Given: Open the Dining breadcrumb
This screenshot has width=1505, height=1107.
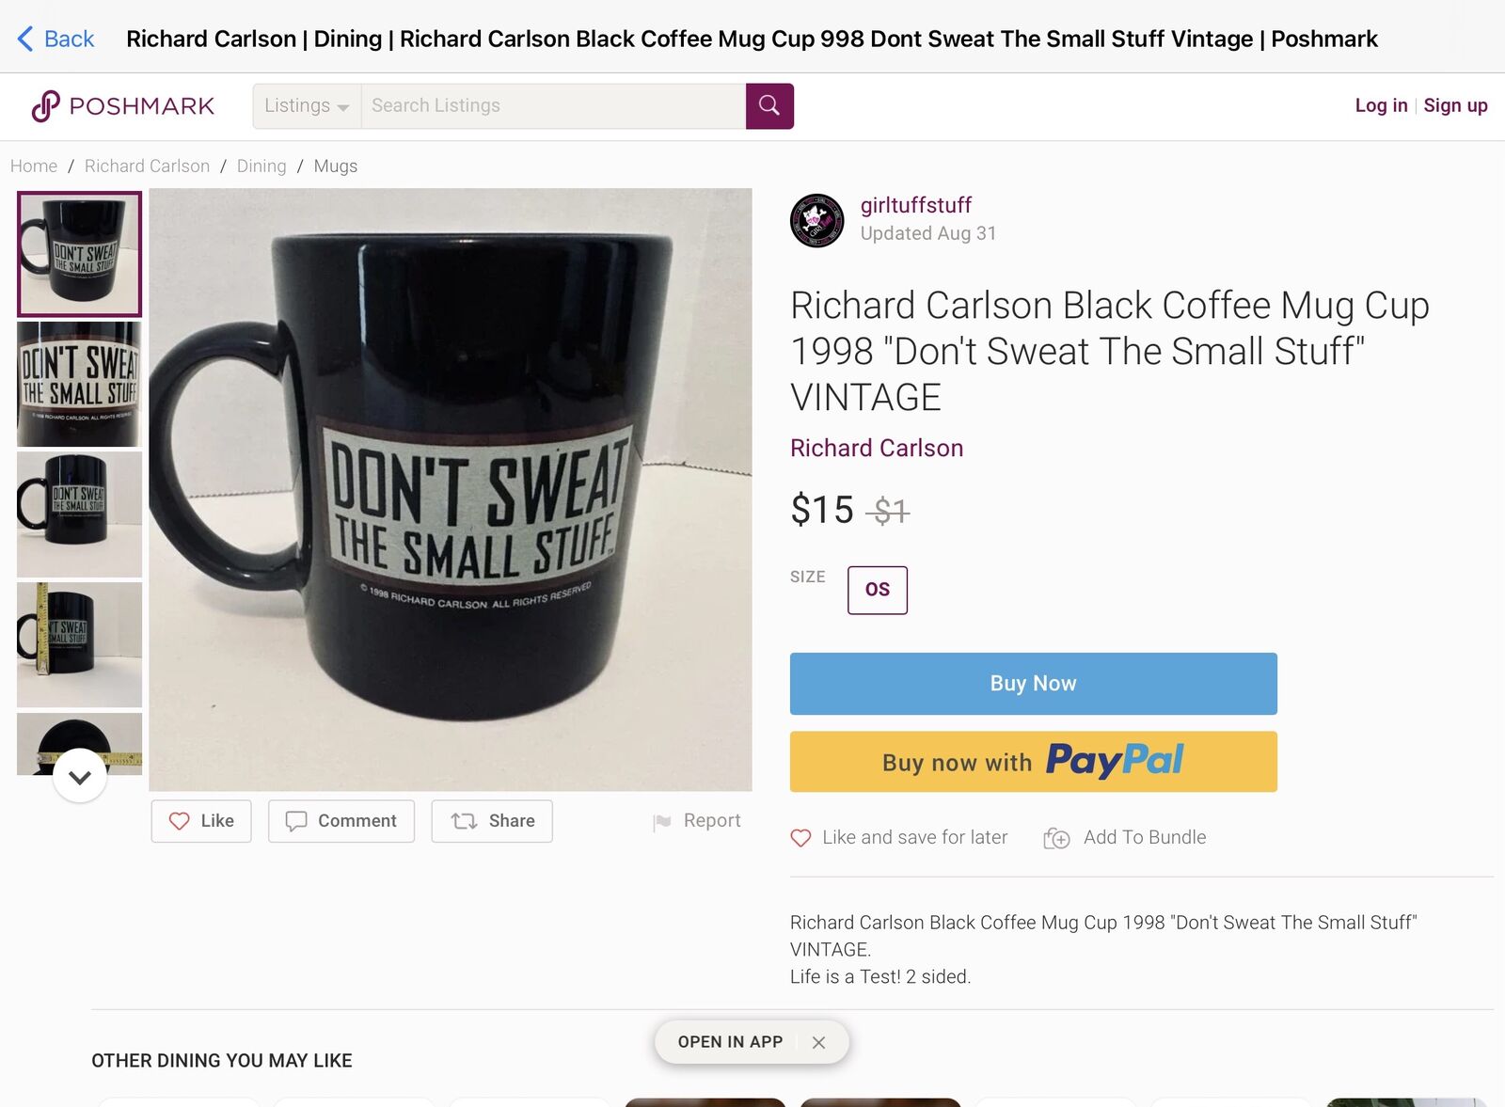Looking at the screenshot, I should pos(261,166).
